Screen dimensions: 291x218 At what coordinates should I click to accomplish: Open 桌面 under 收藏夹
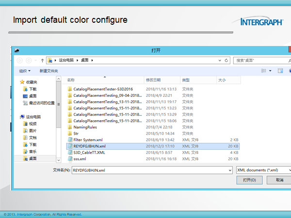[30, 96]
